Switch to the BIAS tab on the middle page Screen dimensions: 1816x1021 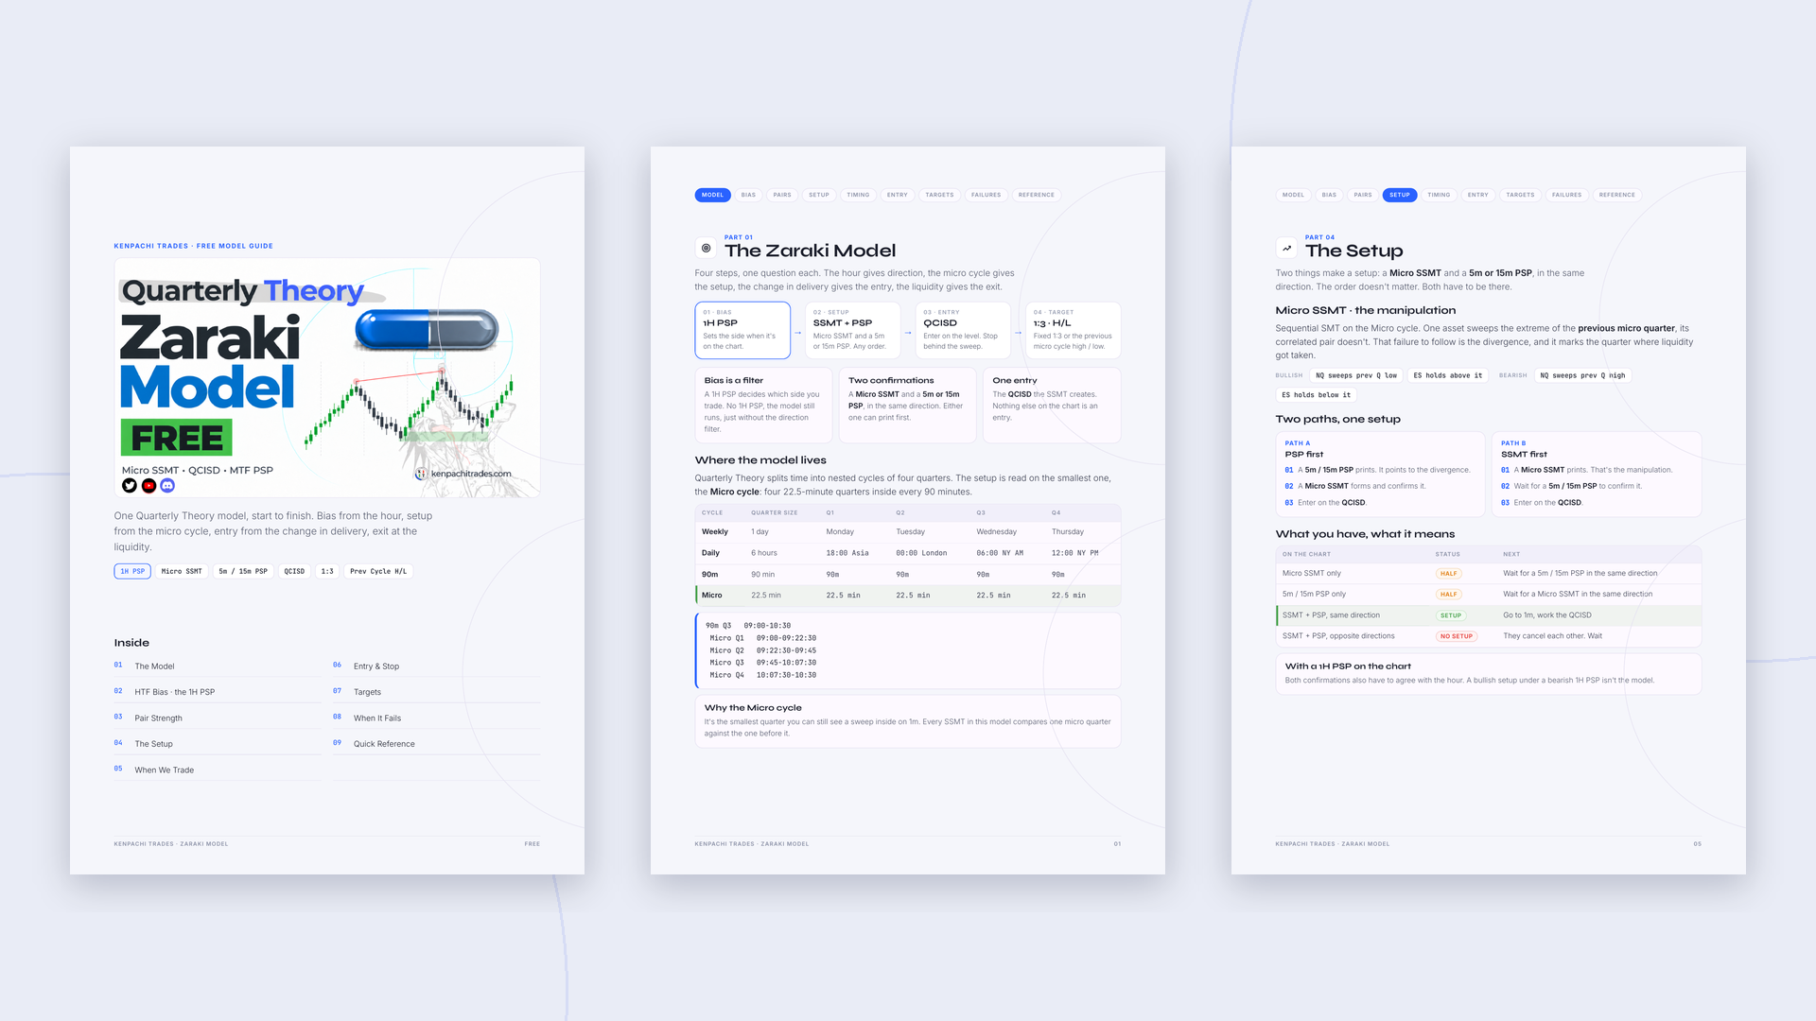748,195
